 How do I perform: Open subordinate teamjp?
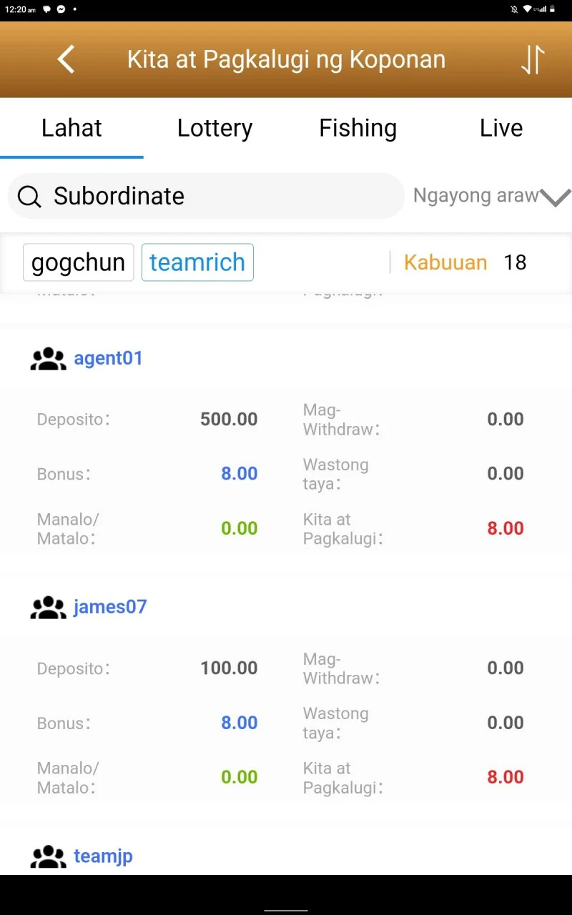pyautogui.click(x=104, y=856)
